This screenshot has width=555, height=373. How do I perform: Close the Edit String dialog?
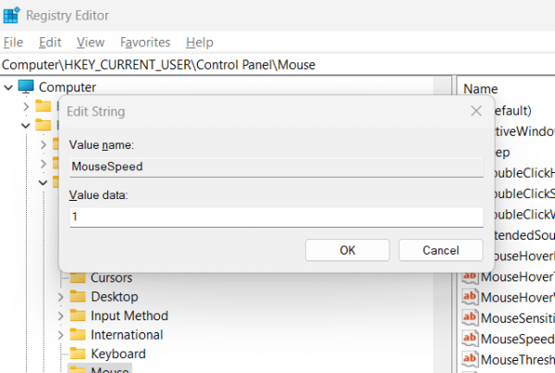pos(476,111)
